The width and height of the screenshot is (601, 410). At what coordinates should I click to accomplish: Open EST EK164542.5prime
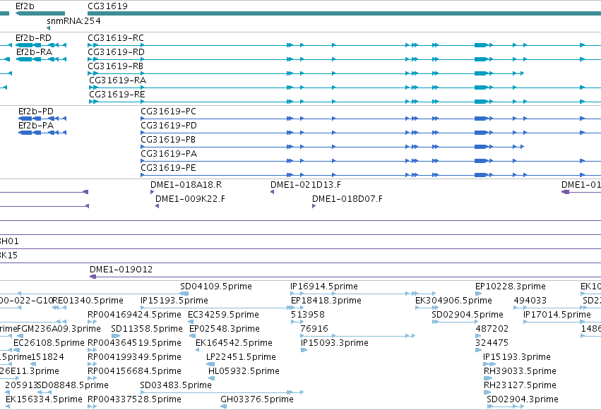234,343
